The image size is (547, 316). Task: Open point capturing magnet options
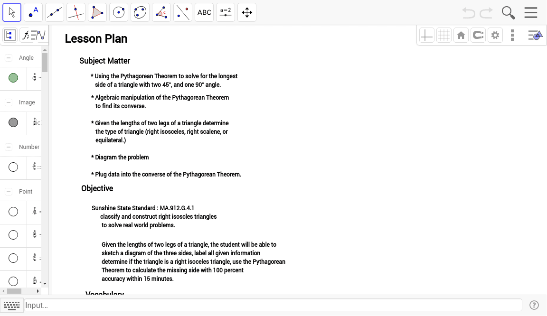[x=478, y=35]
